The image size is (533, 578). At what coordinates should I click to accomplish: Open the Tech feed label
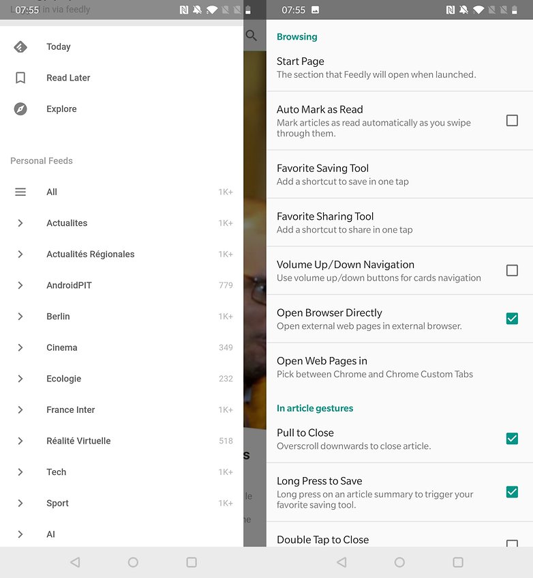[57, 472]
